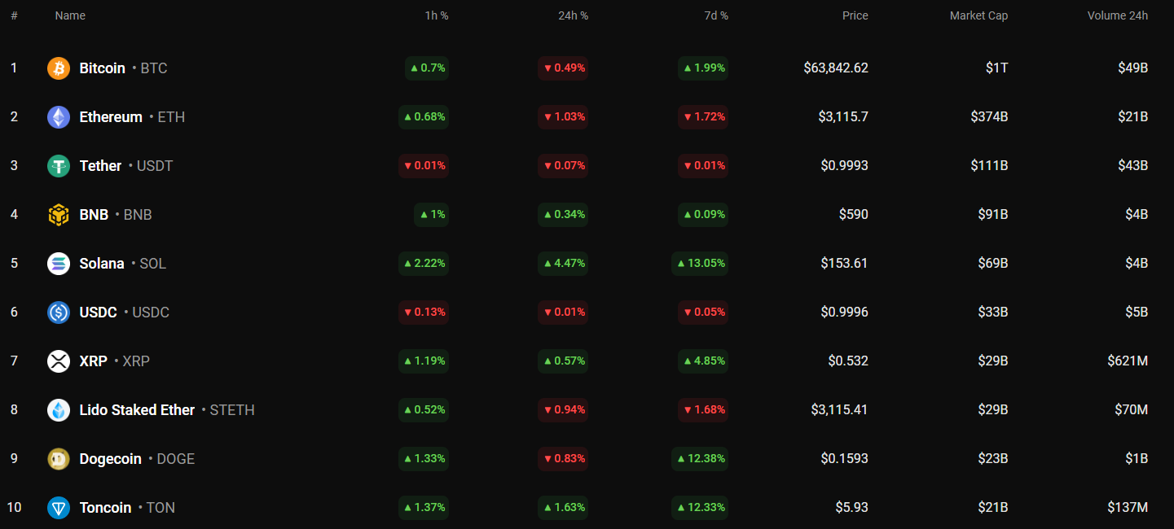The height and width of the screenshot is (529, 1174).
Task: Click the Bitcoin coin logo icon
Action: [x=59, y=68]
